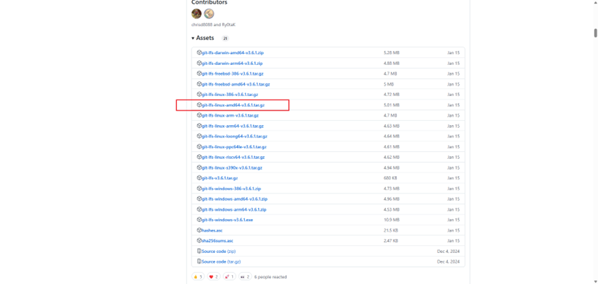
Task: Click the package icon beside git-lfs-freebsd-386-v3.6.1.tar.gz
Action: click(198, 73)
